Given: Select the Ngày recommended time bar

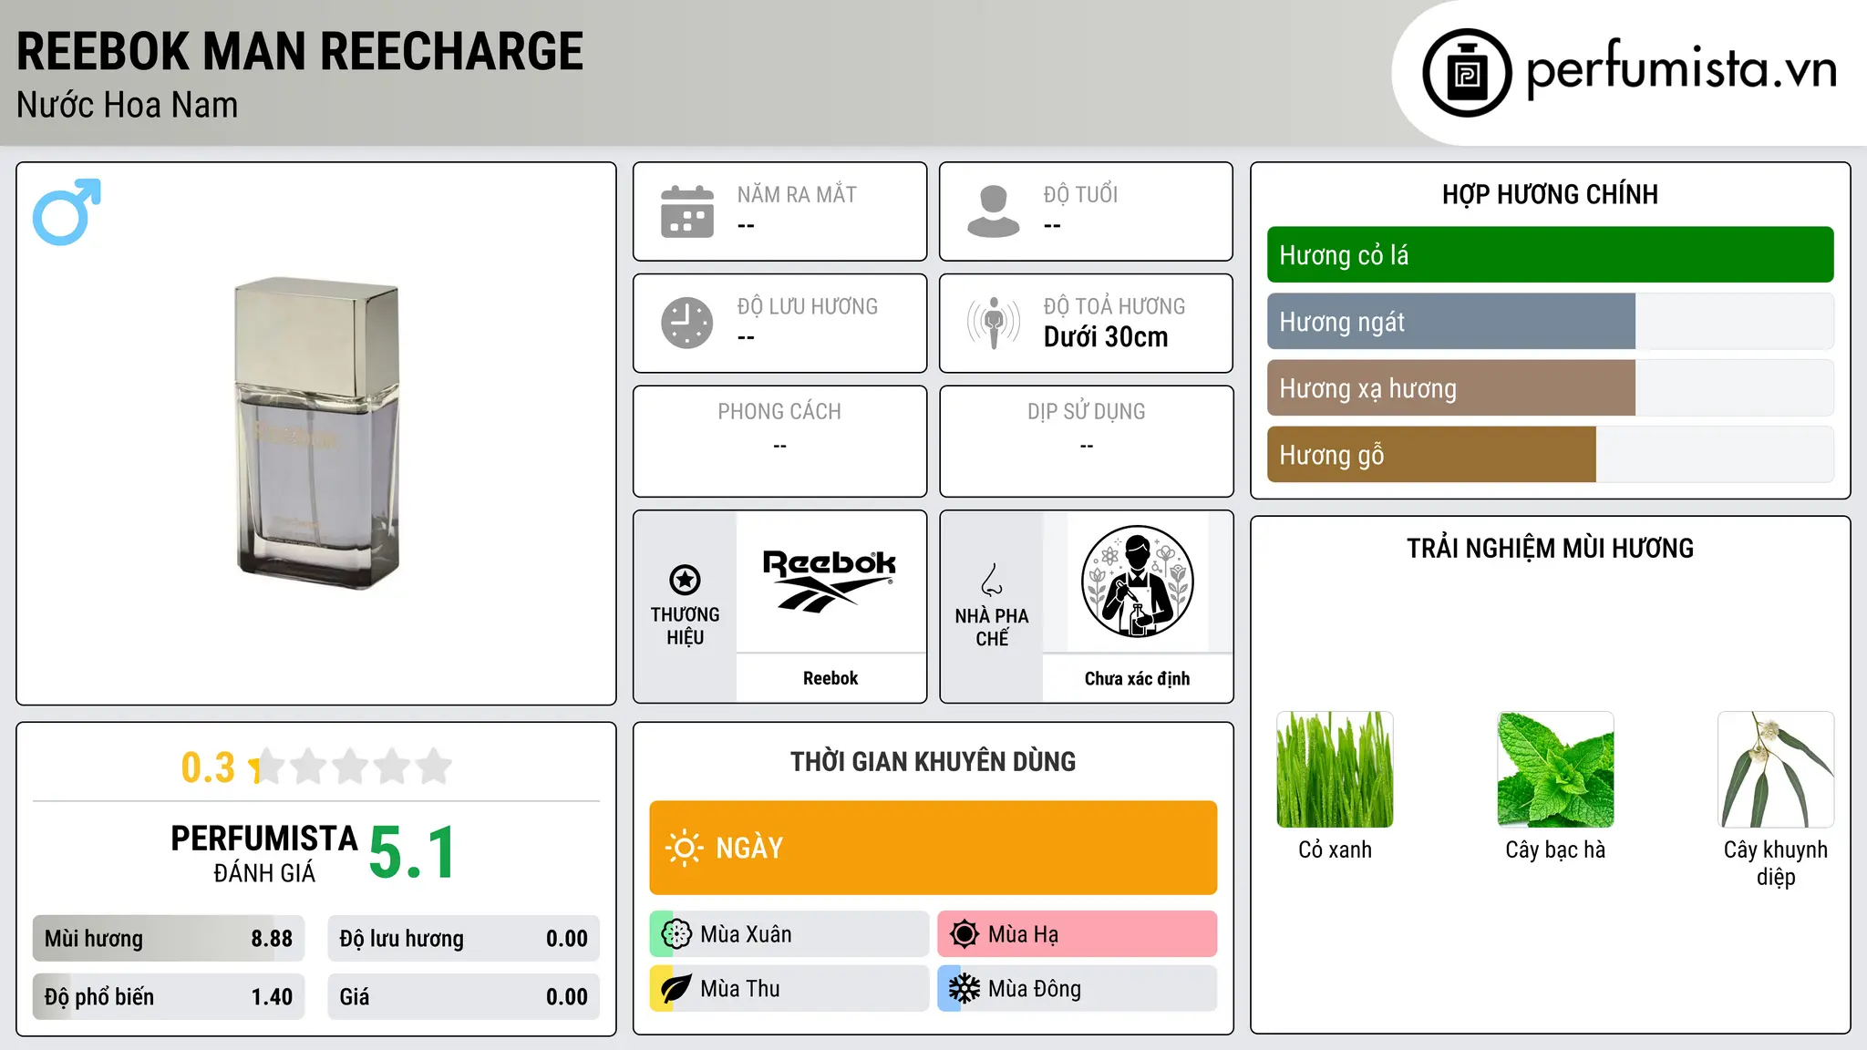Looking at the screenshot, I should click(933, 848).
